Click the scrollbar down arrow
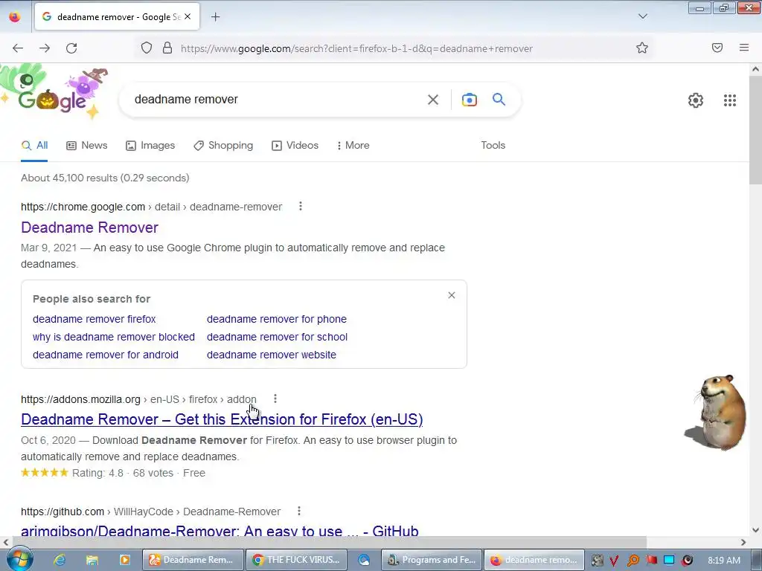Image resolution: width=762 pixels, height=571 pixels. 755,530
